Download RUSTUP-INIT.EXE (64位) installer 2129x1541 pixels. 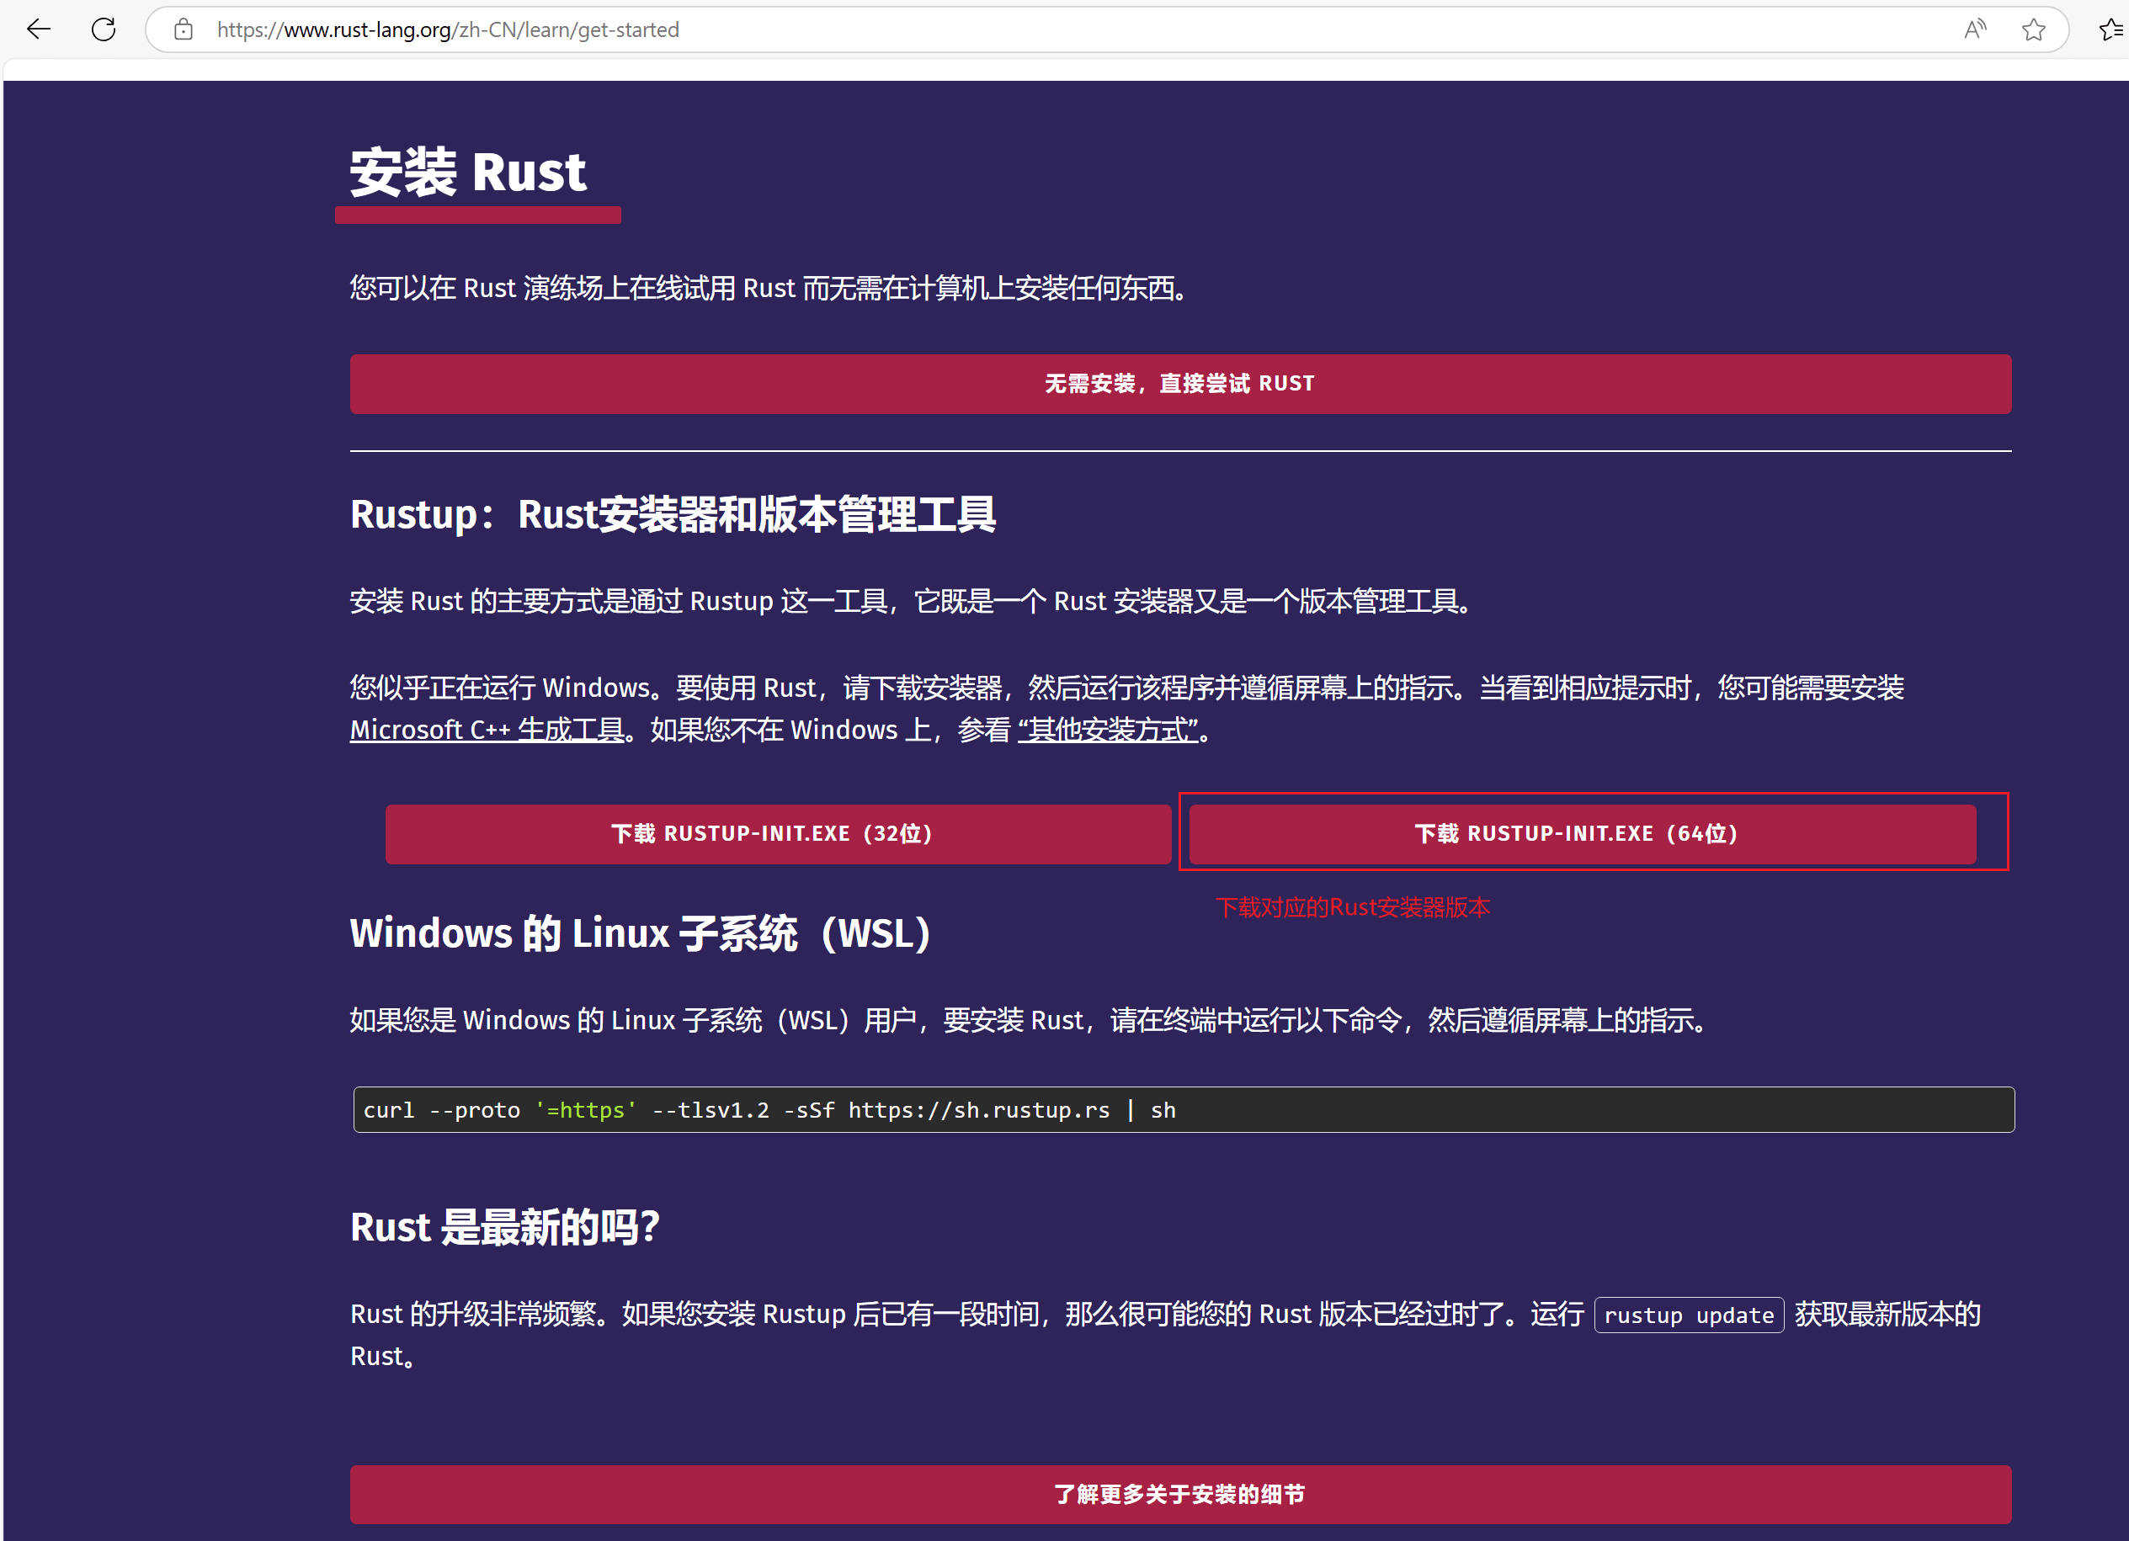tap(1582, 834)
